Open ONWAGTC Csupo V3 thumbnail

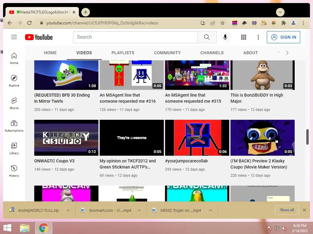coord(66,138)
